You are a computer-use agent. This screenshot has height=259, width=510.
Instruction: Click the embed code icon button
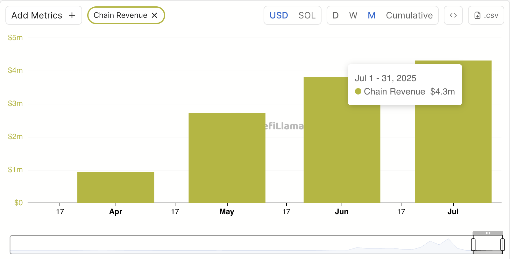coord(453,15)
